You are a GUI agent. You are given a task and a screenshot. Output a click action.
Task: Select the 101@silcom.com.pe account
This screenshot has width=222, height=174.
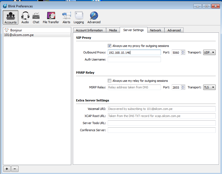point(19,35)
